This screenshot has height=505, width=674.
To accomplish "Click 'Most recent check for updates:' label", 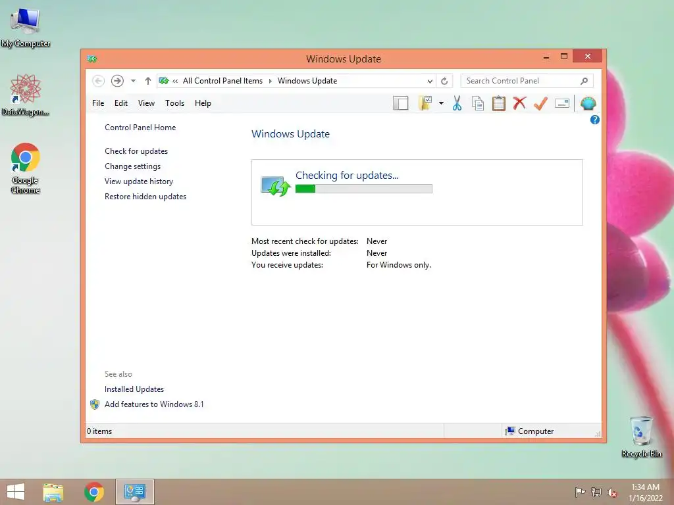I will point(305,241).
